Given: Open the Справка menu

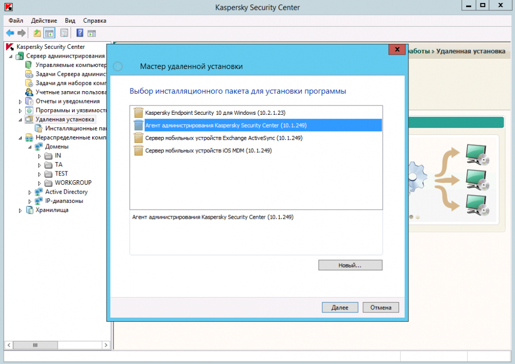Looking at the screenshot, I should [95, 21].
